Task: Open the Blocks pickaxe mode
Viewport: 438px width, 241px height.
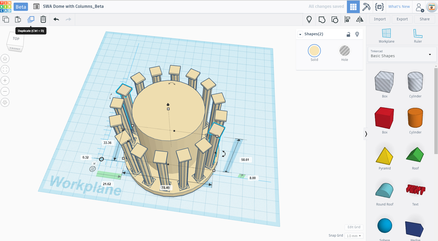Action: pos(366,7)
